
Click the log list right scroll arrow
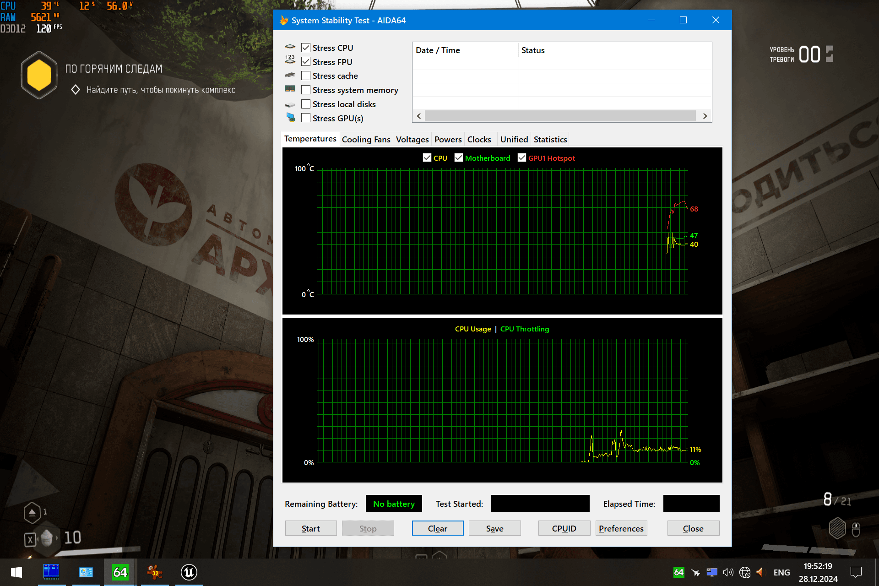705,116
